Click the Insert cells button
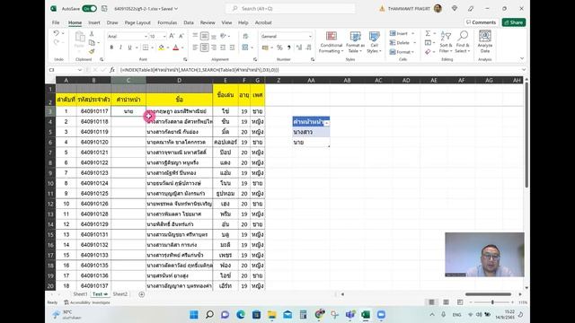This screenshot has height=323, width=575. tap(402, 33)
